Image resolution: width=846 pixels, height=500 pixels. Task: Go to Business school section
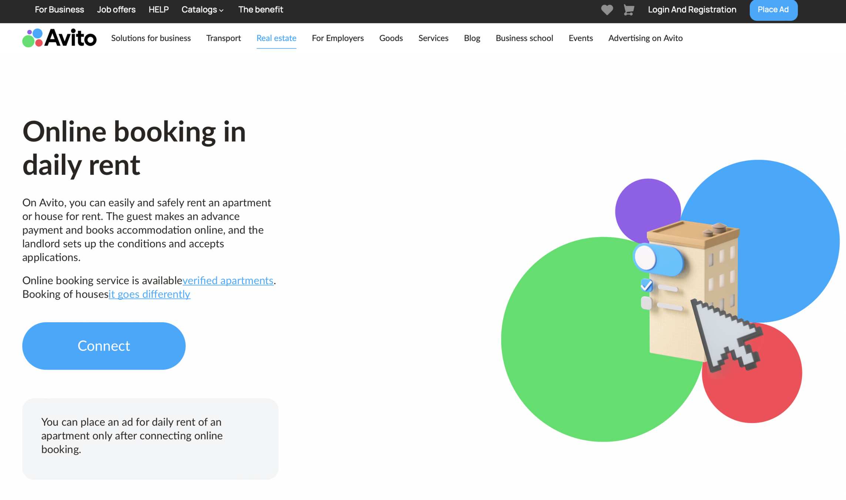point(524,38)
